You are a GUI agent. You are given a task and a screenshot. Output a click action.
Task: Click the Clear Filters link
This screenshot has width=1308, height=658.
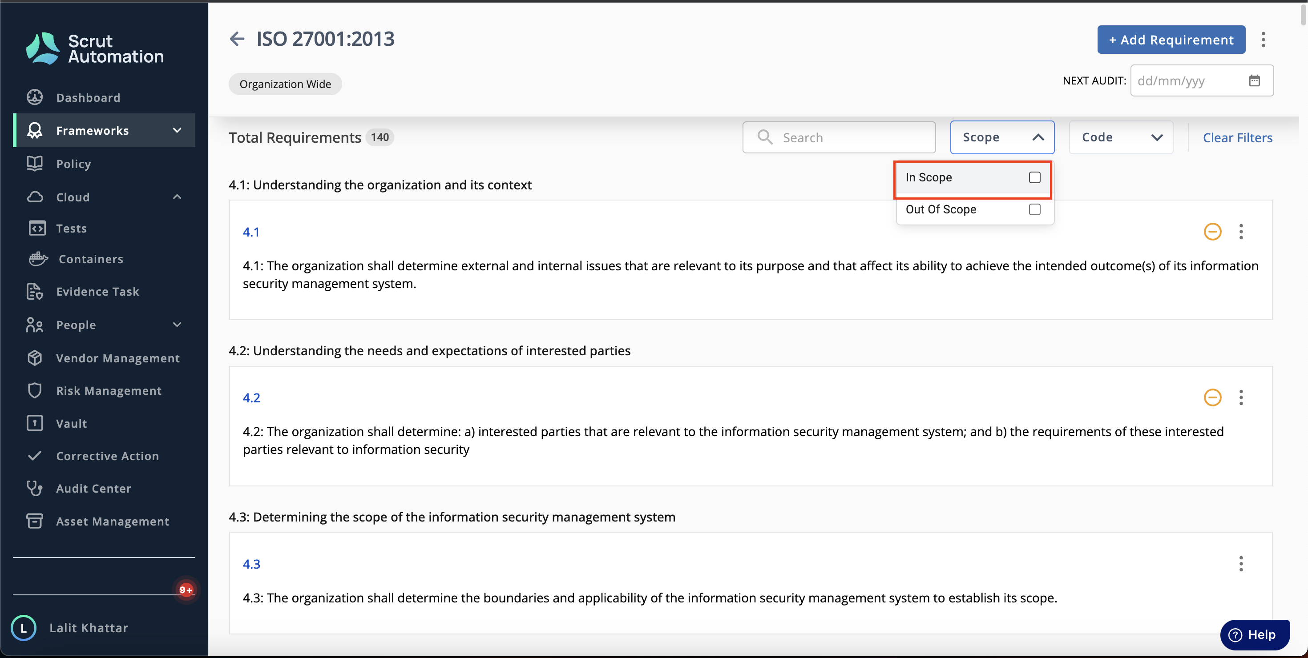click(x=1237, y=137)
